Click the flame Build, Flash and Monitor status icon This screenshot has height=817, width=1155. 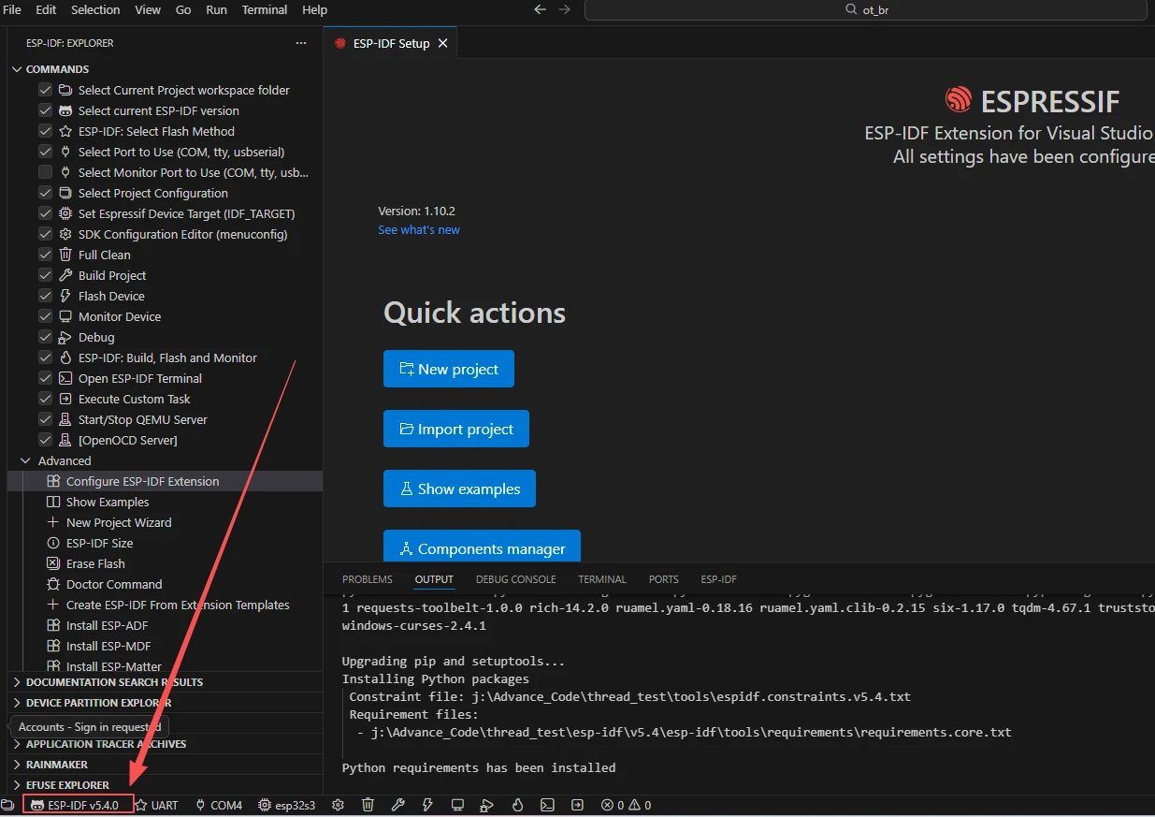[x=517, y=805]
